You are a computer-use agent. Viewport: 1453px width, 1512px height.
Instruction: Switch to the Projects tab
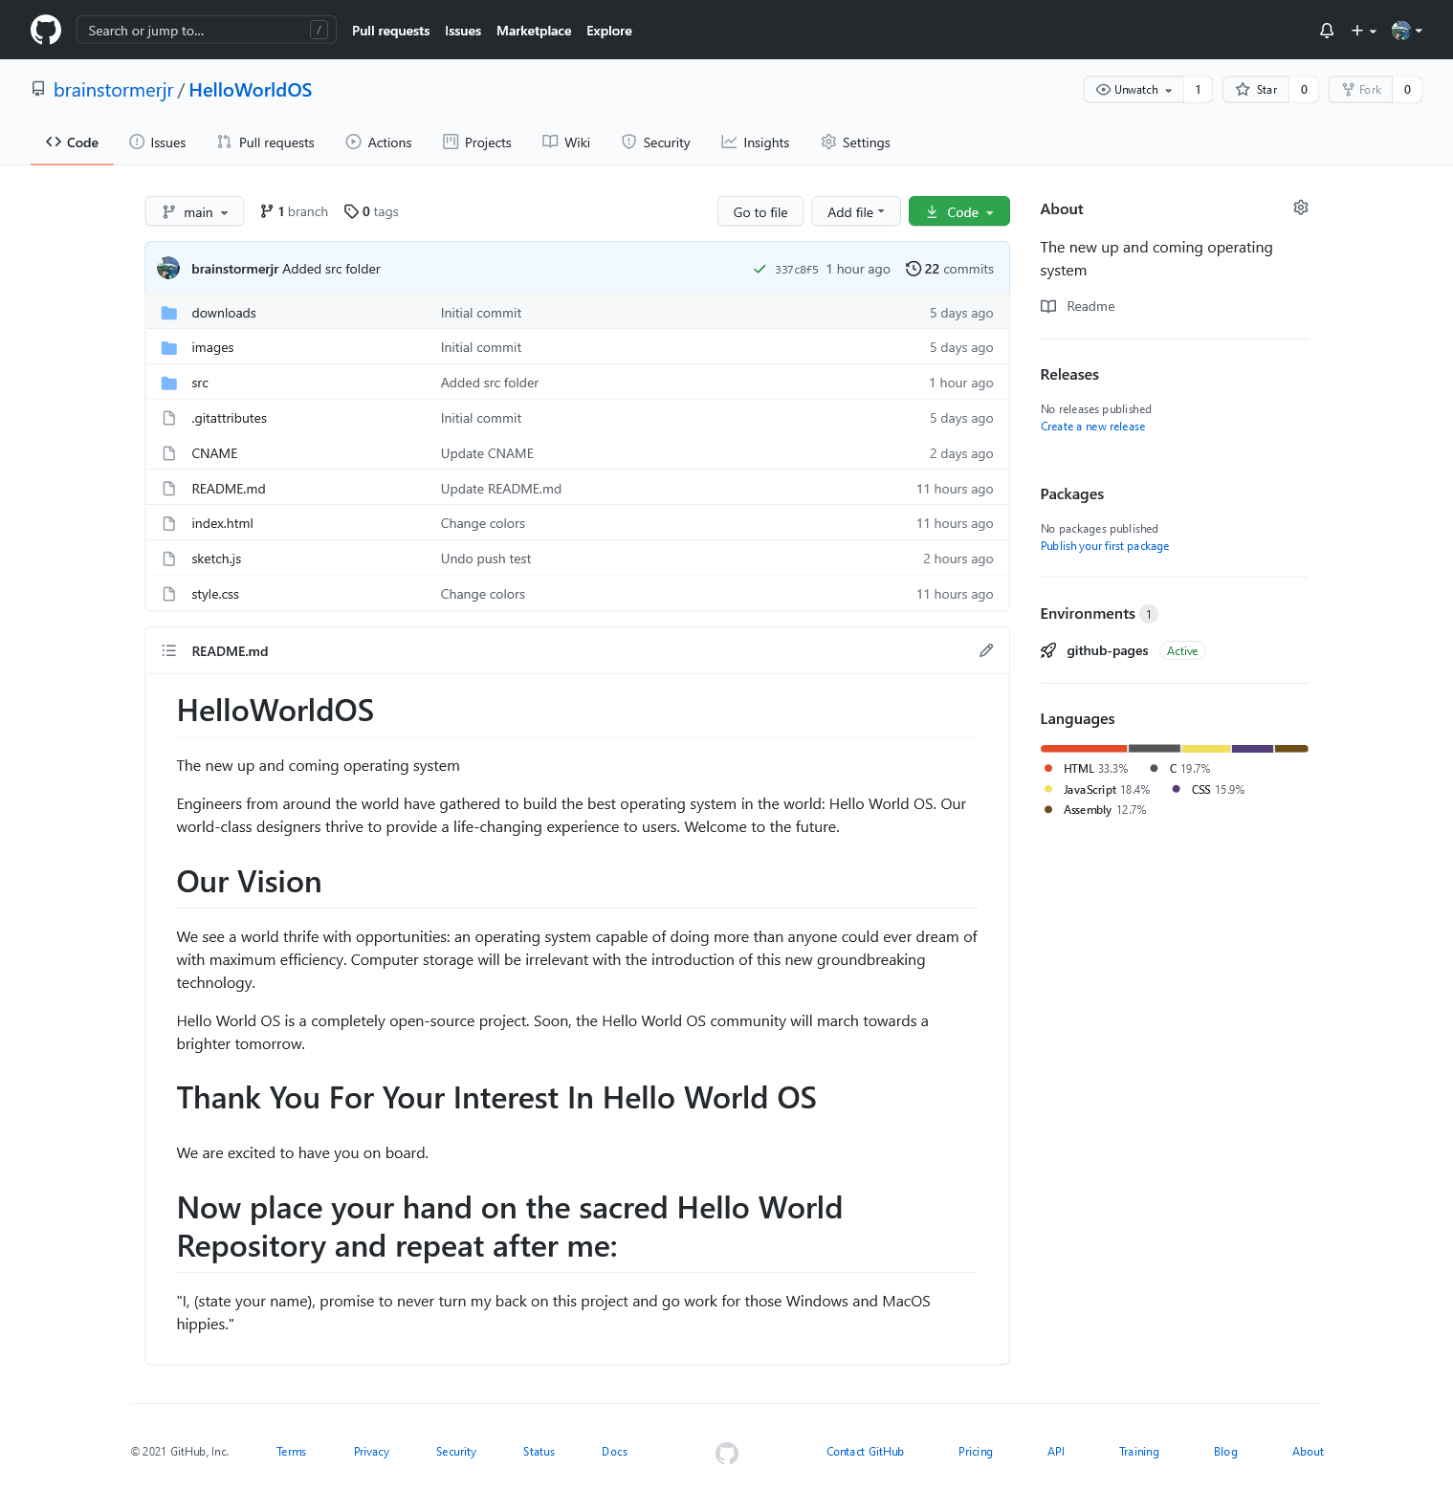(x=477, y=142)
